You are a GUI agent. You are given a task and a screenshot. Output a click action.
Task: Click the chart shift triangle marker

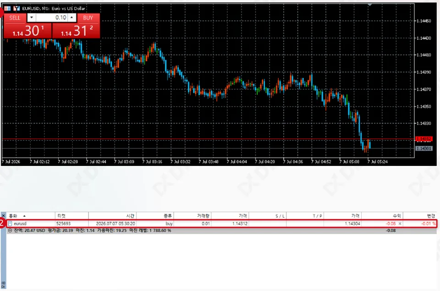[x=370, y=5]
